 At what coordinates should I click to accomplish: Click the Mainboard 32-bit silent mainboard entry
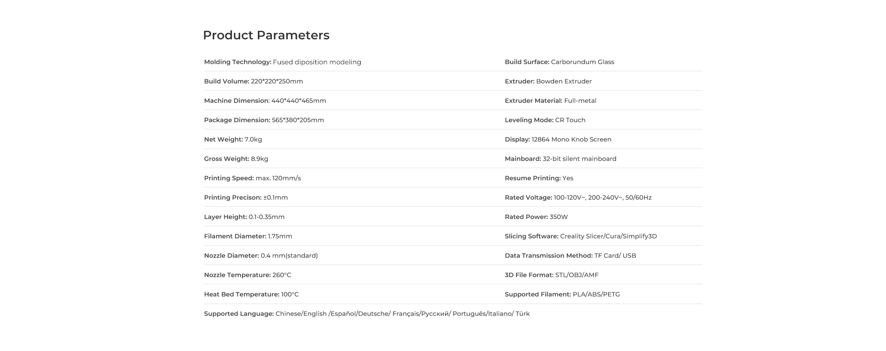coord(560,159)
